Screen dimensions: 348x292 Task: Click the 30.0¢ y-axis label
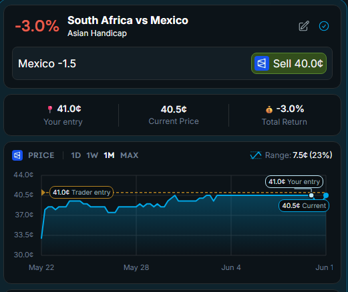[23, 255]
